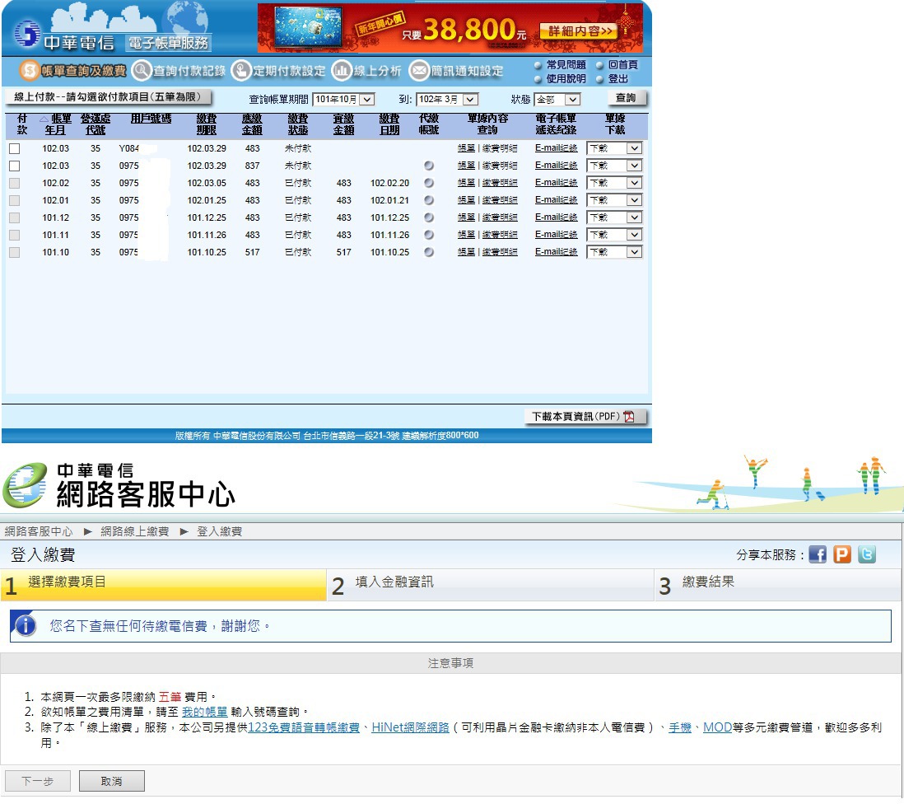Click the blue info icon beside 您名下查無任何待繳電信費
Viewport: 904px width, 804px height.
click(x=26, y=625)
